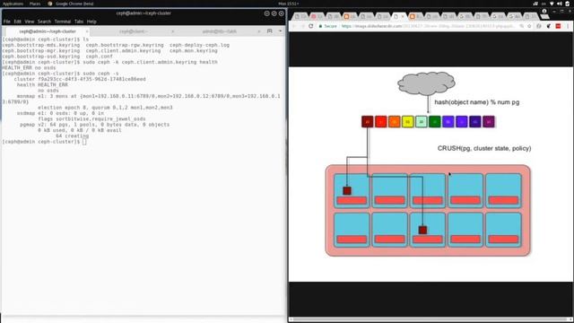
Task: Open the Places menu in top panel
Action: pos(35,4)
